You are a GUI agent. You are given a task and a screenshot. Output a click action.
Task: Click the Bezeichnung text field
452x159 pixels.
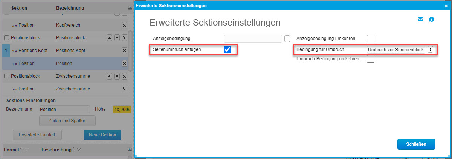64,109
